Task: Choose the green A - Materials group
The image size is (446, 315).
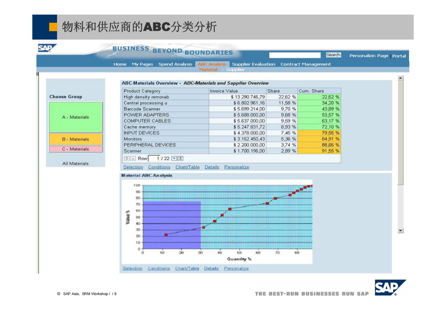Action: click(x=76, y=117)
